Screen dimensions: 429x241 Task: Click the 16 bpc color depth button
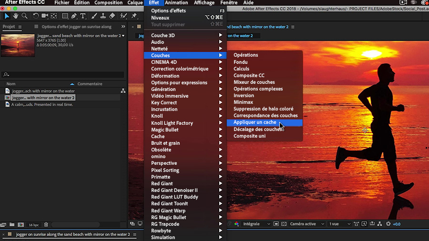point(34,224)
